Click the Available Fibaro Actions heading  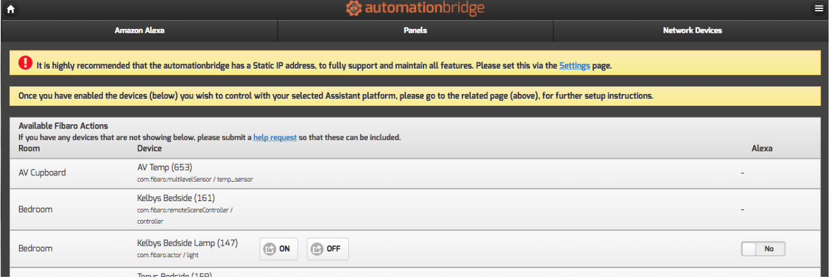tap(63, 126)
